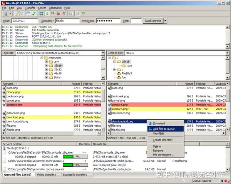Viewport: 231px width, 184px height.
Task: Open the Site Manager dropdown arrow
Action: click(x=10, y=14)
